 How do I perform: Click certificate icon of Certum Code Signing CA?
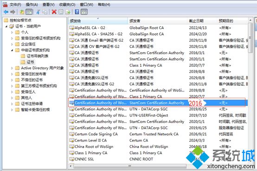click(x=71, y=134)
